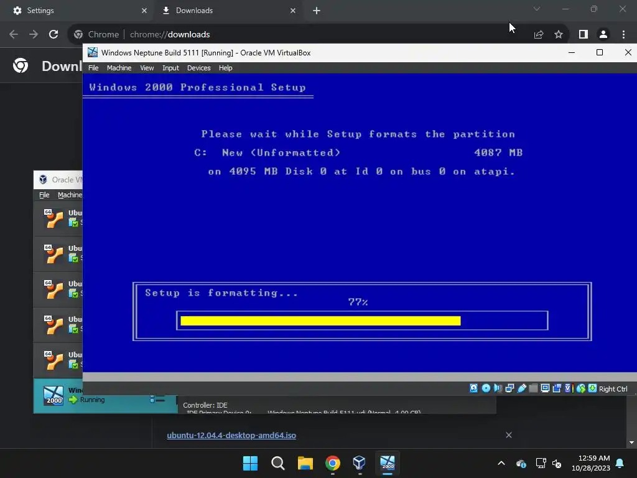This screenshot has height=478, width=637.
Task: Open ubuntu-12.04.4-desktop-amd64.iso download link
Action: [231, 435]
